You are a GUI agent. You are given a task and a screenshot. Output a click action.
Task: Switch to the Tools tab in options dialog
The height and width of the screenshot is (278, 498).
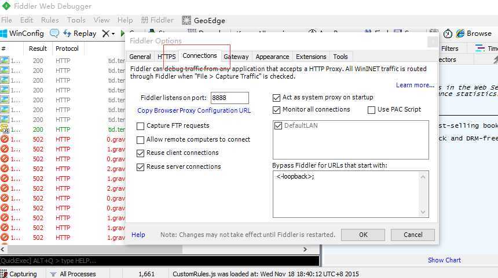coord(340,57)
